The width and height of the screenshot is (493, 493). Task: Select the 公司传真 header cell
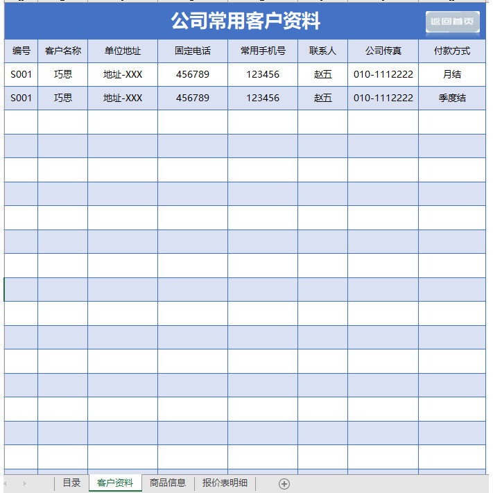point(383,51)
